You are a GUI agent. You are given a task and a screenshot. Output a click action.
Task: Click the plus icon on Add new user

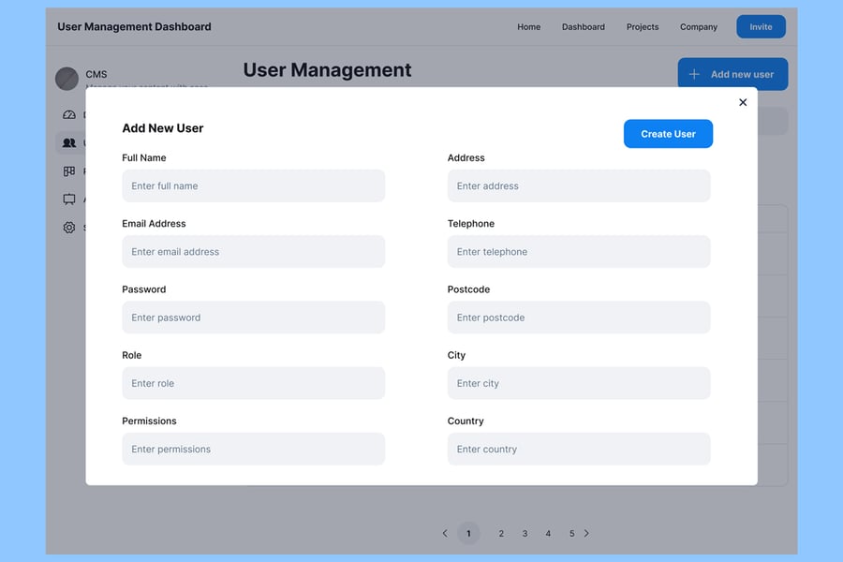point(694,74)
